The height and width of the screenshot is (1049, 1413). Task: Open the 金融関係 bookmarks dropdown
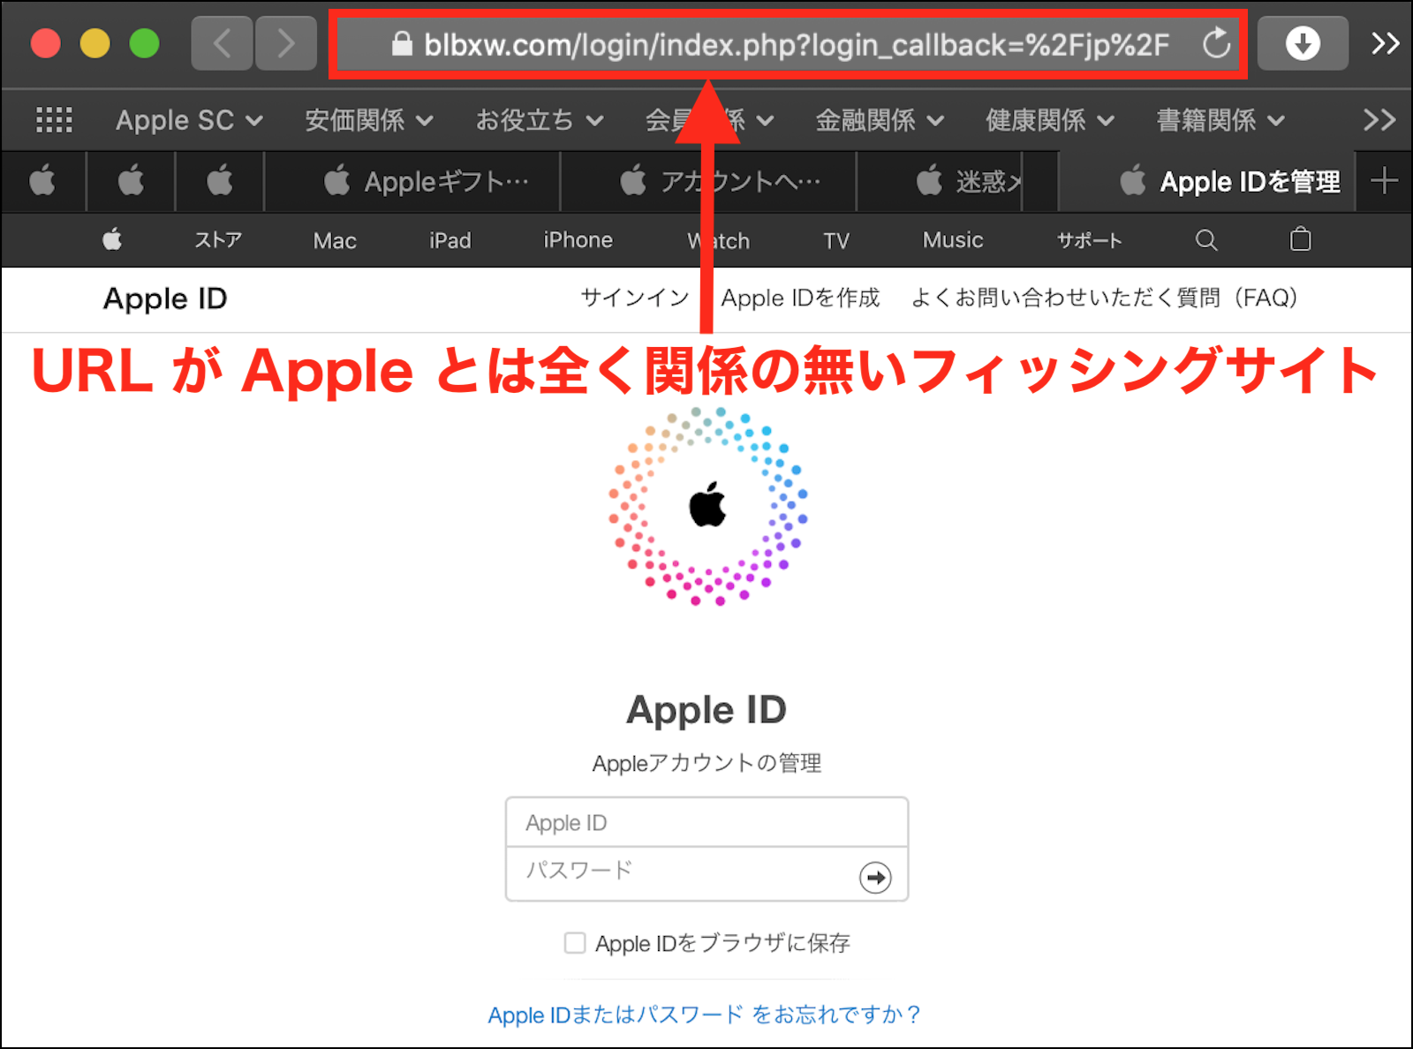(x=880, y=120)
